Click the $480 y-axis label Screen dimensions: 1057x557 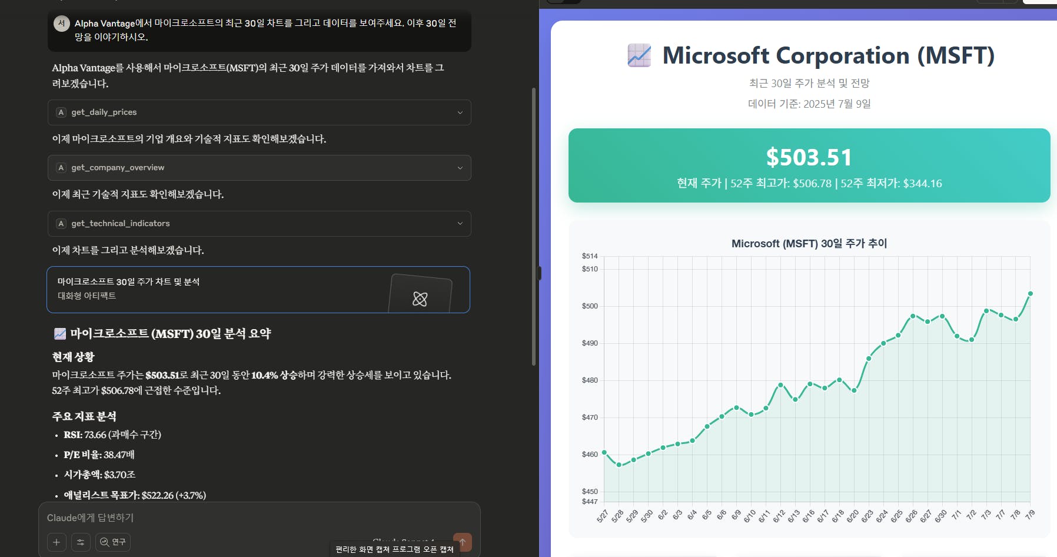pos(590,380)
